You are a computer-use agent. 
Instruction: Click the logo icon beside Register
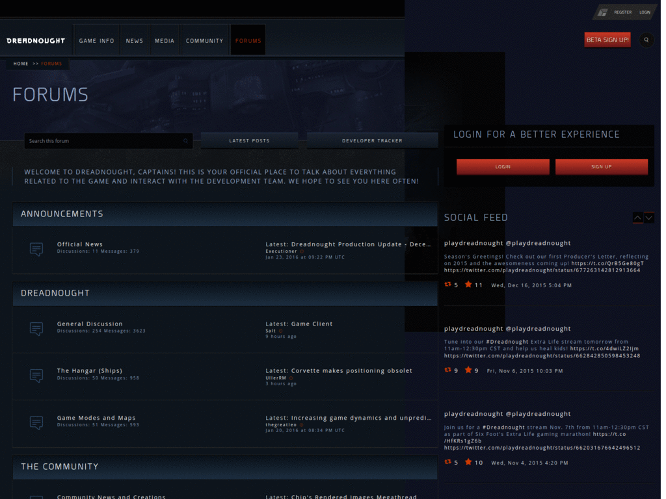point(602,12)
